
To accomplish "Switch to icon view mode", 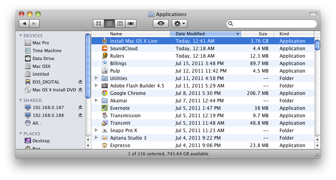I will tap(99, 24).
